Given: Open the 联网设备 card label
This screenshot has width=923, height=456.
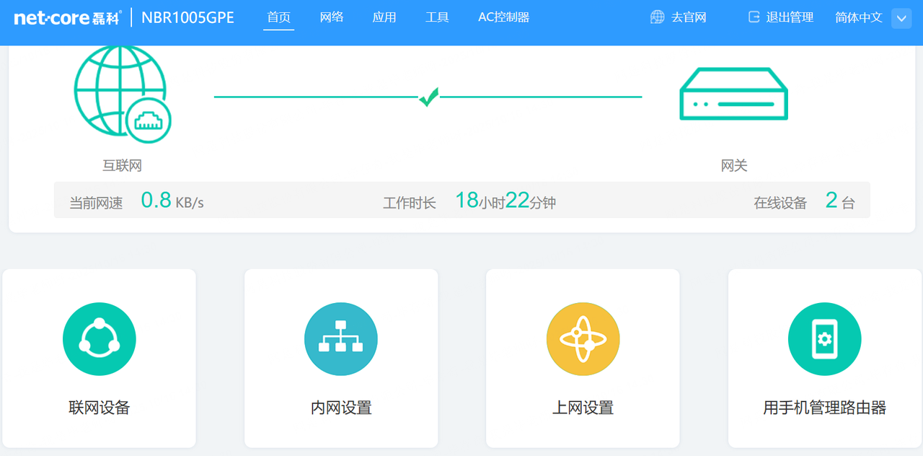Looking at the screenshot, I should (x=100, y=408).
